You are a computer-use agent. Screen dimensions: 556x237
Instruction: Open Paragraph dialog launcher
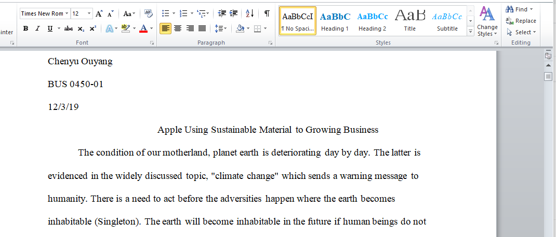tap(271, 43)
